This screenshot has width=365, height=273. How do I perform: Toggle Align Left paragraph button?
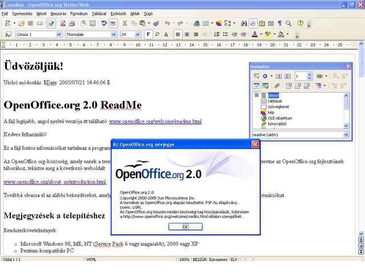tap(178, 35)
